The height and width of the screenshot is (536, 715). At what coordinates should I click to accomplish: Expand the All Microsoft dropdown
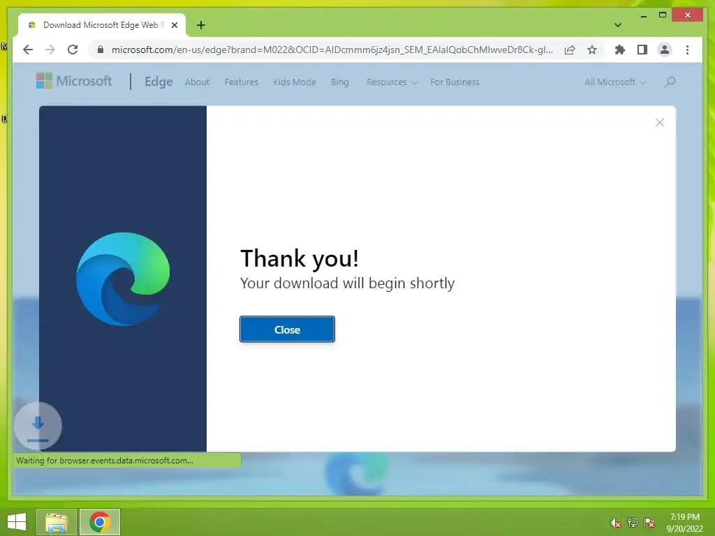(x=615, y=82)
